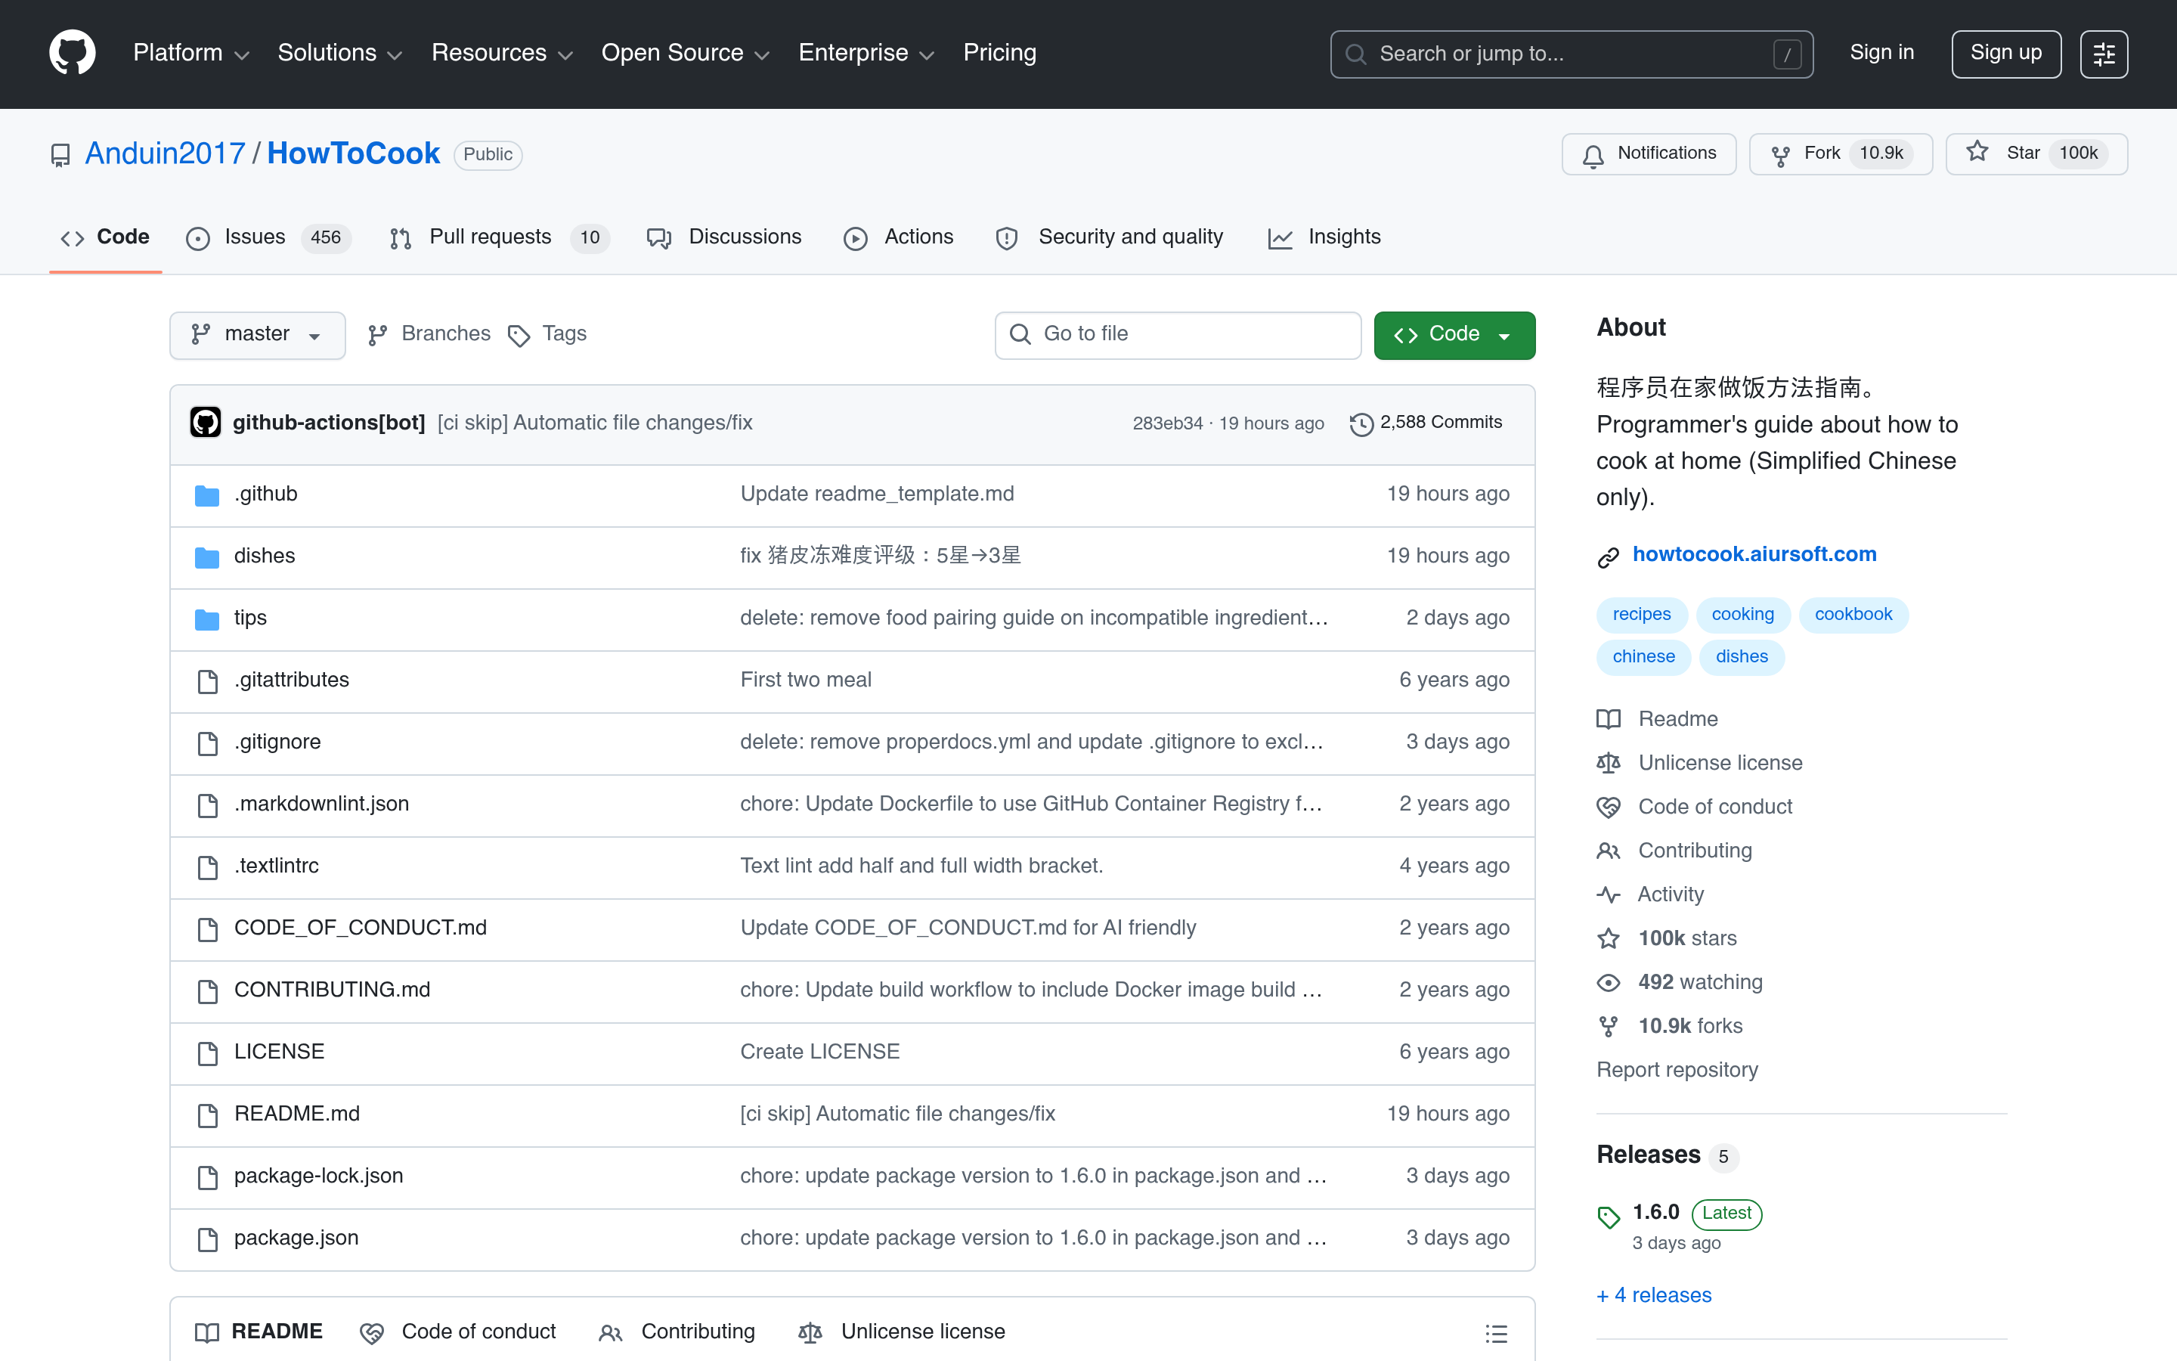The image size is (2177, 1361).
Task: Open the Security and quality tab
Action: [x=1109, y=237]
